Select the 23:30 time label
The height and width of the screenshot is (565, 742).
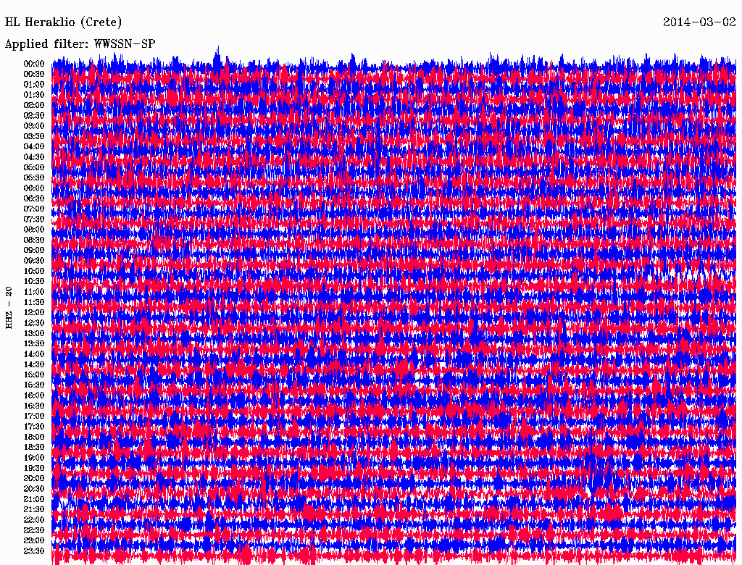[x=33, y=551]
